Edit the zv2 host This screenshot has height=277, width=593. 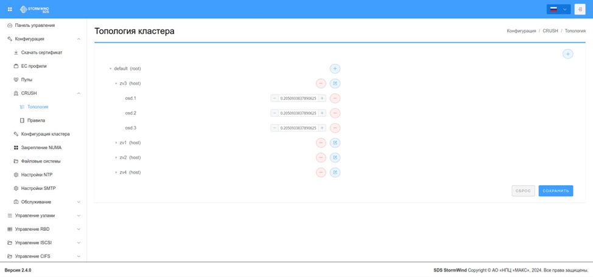[x=335, y=158]
